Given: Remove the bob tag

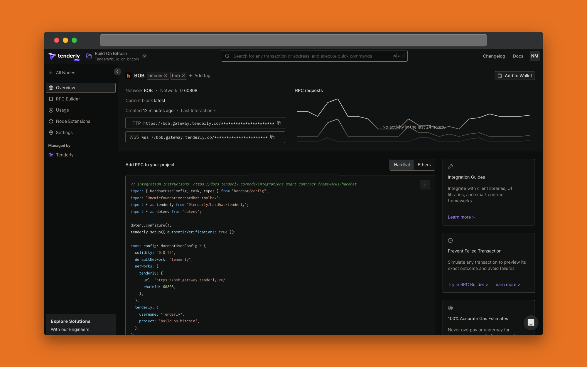Looking at the screenshot, I should pos(183,76).
